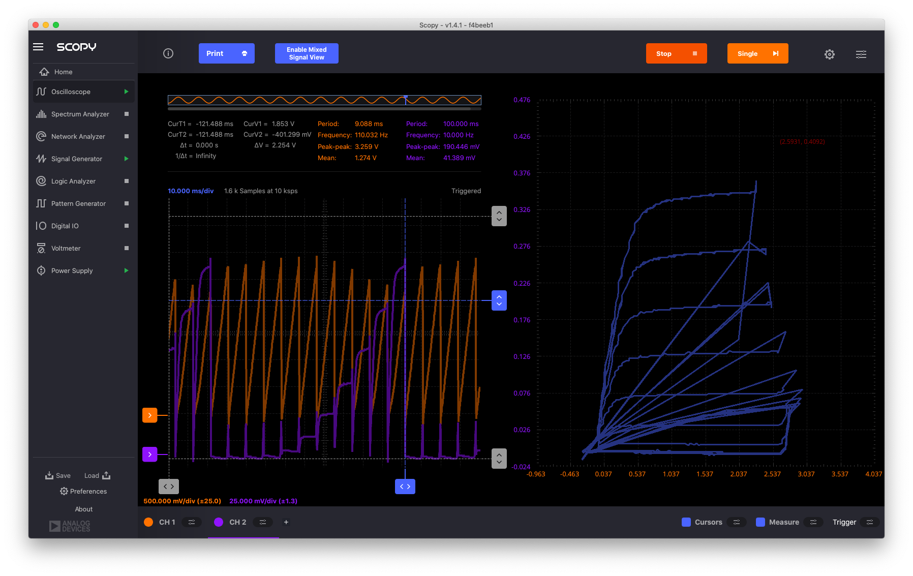
Task: Open Measure settings menu
Action: point(813,522)
